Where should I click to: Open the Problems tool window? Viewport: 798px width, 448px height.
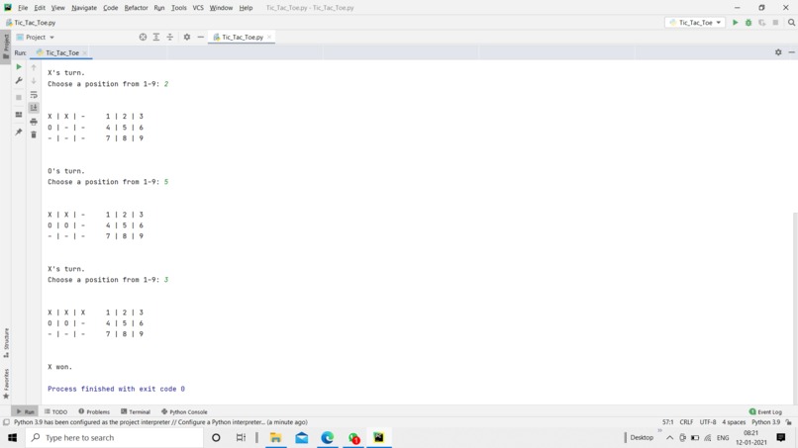pos(94,411)
